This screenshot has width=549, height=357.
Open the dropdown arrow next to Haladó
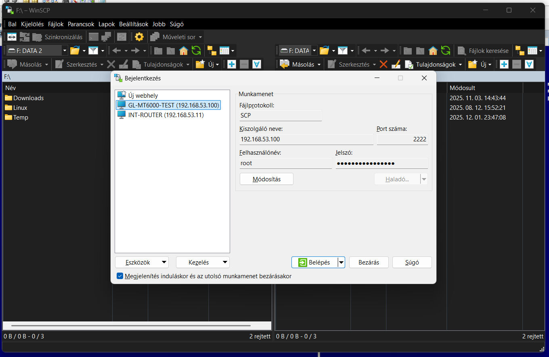coord(424,179)
